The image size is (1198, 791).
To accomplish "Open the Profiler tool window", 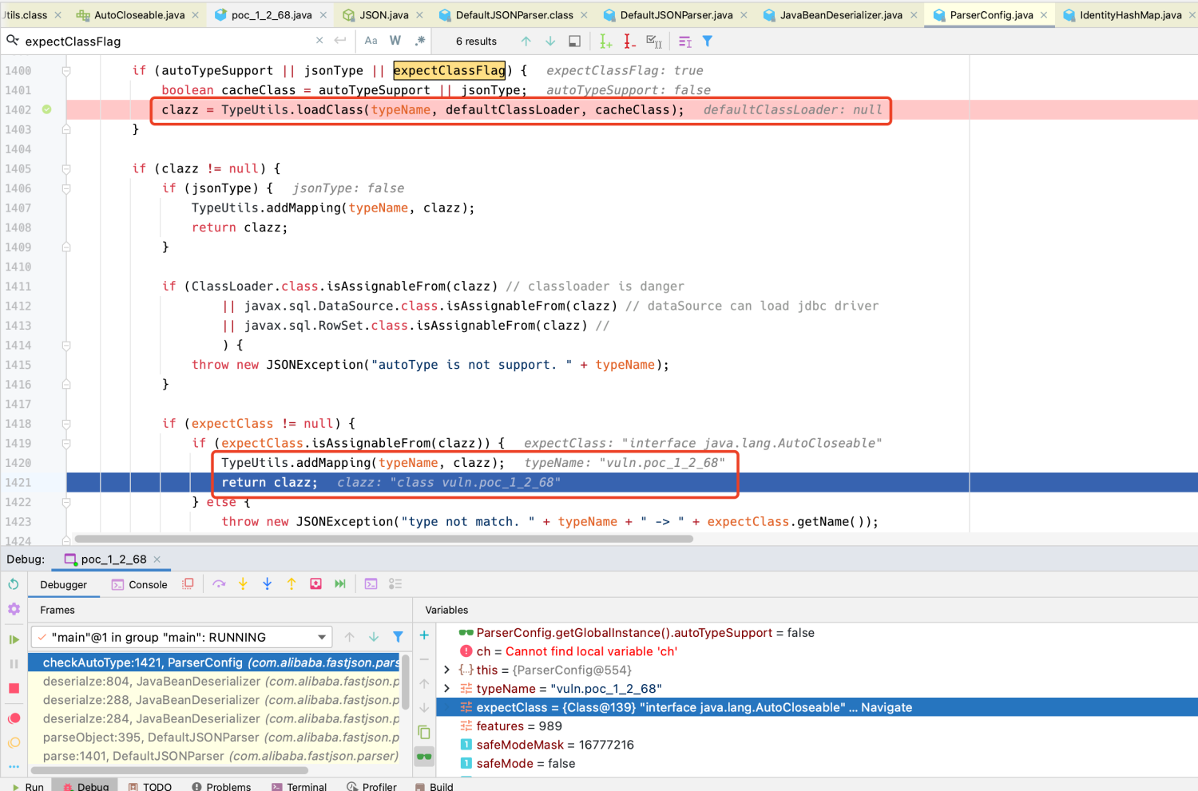I will coord(371,786).
